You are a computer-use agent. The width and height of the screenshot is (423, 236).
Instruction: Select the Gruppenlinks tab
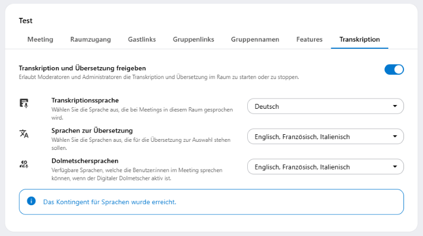(193, 40)
